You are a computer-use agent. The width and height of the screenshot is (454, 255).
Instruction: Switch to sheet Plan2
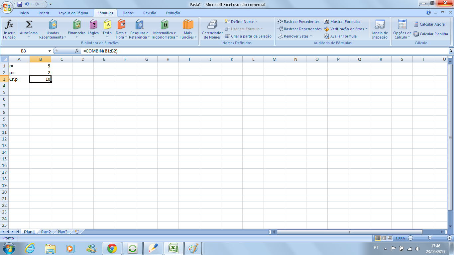46,232
